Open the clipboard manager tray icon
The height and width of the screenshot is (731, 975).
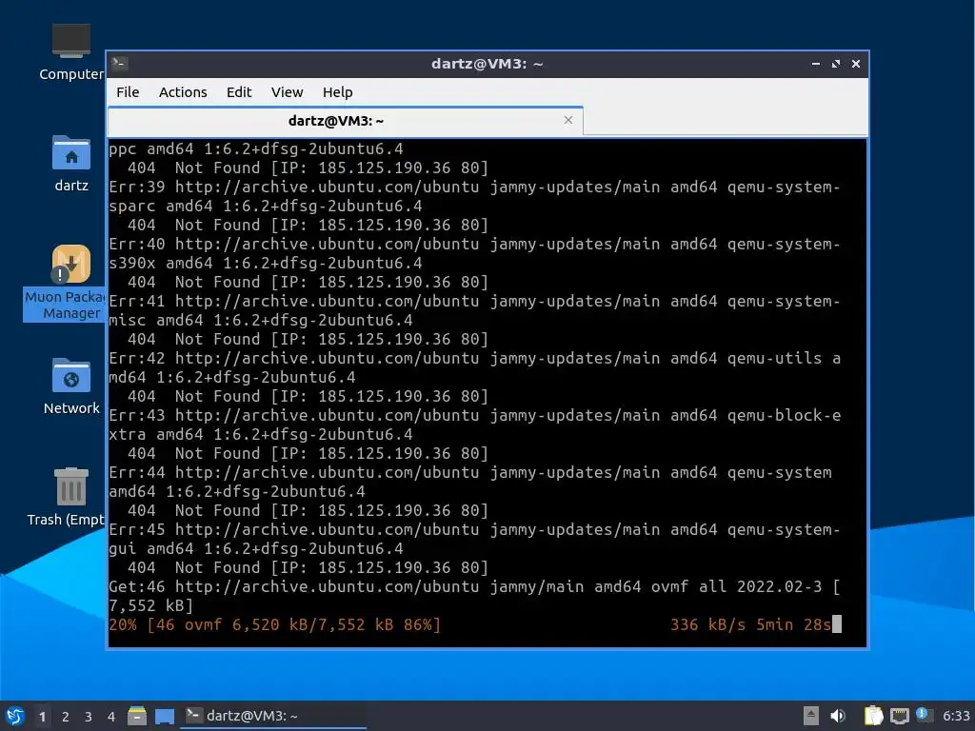click(x=873, y=716)
